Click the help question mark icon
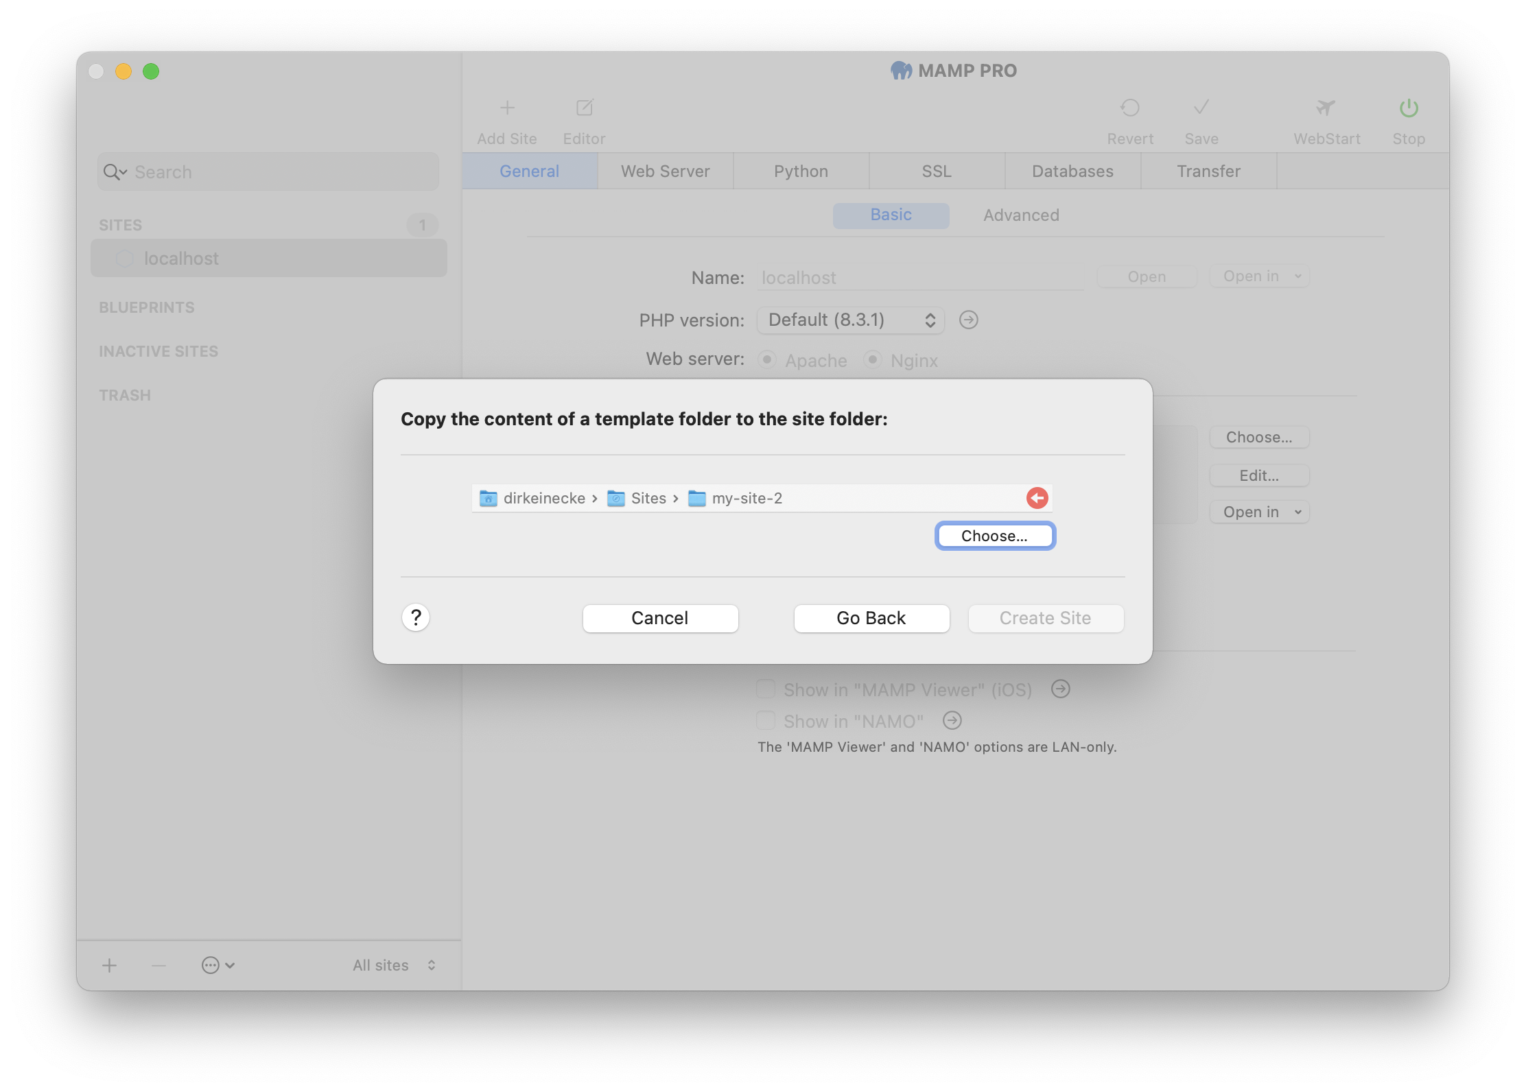The width and height of the screenshot is (1526, 1092). coord(415,617)
